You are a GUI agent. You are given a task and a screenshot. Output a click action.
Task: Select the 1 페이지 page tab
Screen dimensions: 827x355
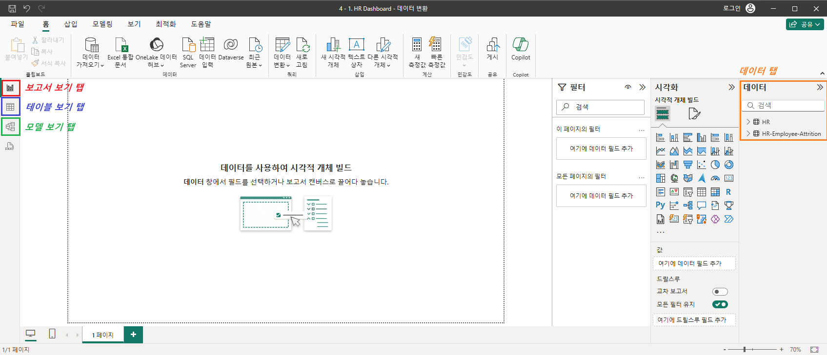103,335
